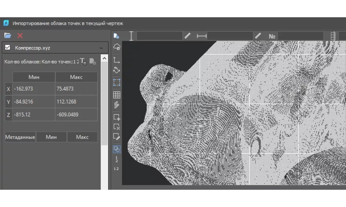
Task: Click the remove region icon with x
Action: coord(116,127)
